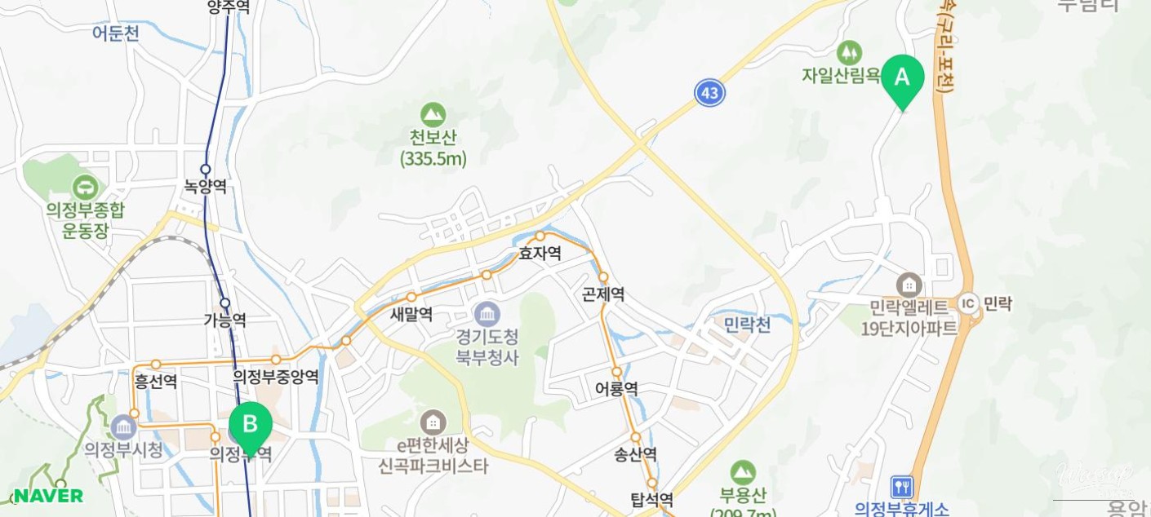Click the 민락엘레트 19단지아파트 apartment icon

908,285
